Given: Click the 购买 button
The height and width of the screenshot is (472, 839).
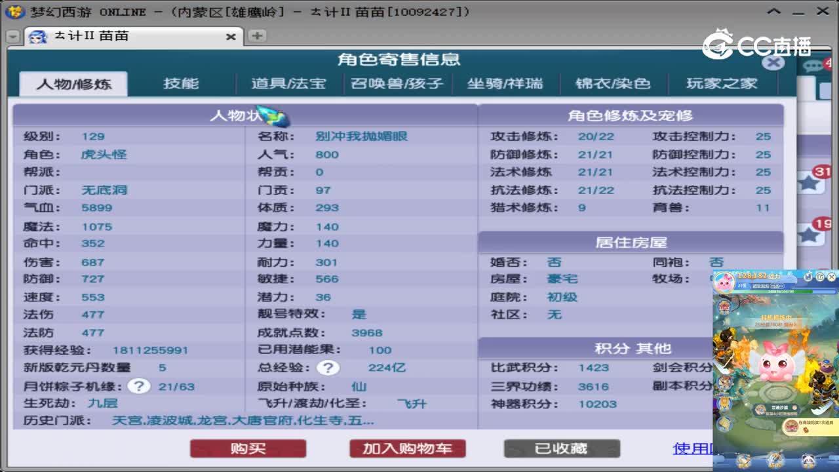Looking at the screenshot, I should [248, 448].
